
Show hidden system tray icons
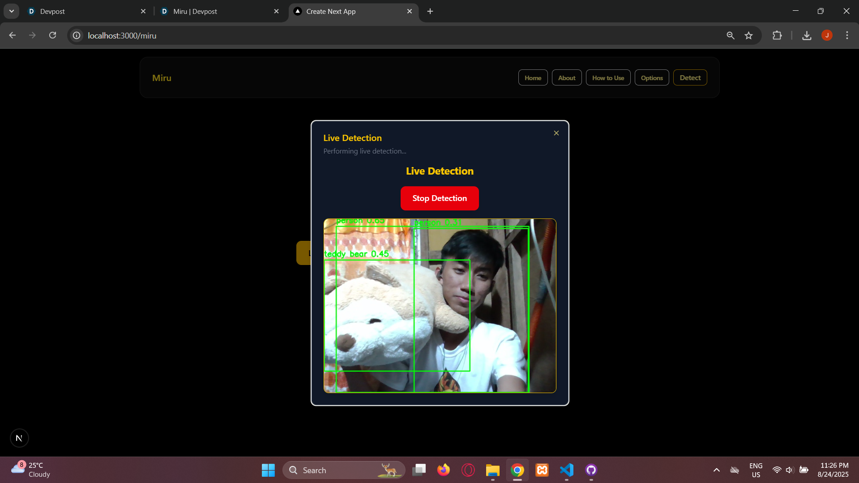[x=716, y=470]
